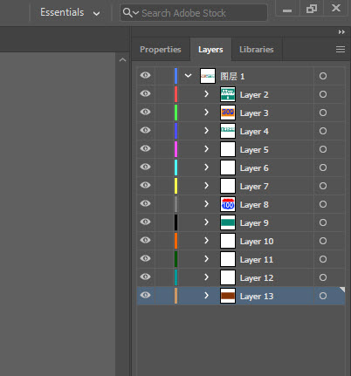Click target circle of Layer 10
Screen dimensions: 351x376
(323, 241)
